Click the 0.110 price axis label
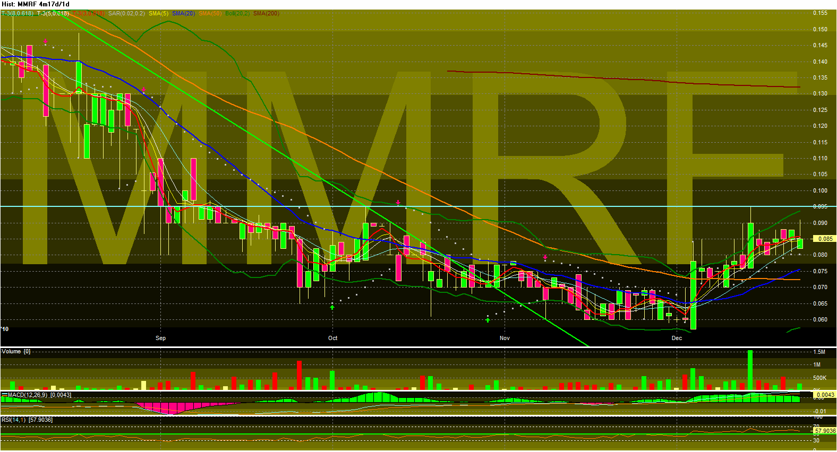Viewport: 837px width, 452px height. tap(820, 158)
